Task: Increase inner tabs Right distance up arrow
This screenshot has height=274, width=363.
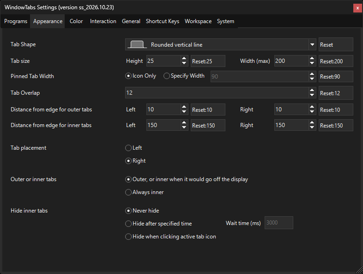Action: (x=312, y=122)
